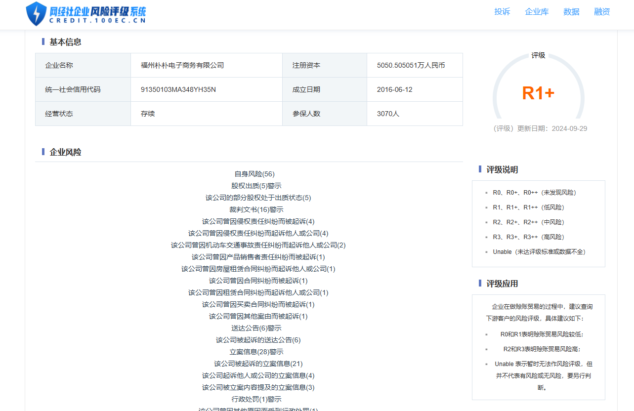Viewport: 634px width, 411px height.
Task: Click business status value 存续
Action: tap(148, 114)
